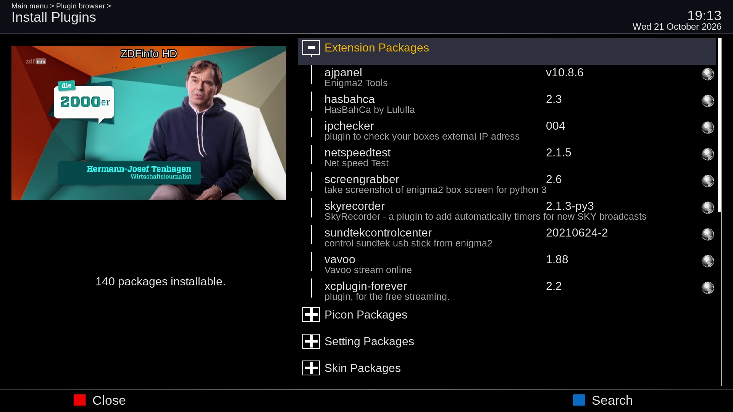Select Picon Packages category label
The height and width of the screenshot is (412, 733).
coord(366,315)
